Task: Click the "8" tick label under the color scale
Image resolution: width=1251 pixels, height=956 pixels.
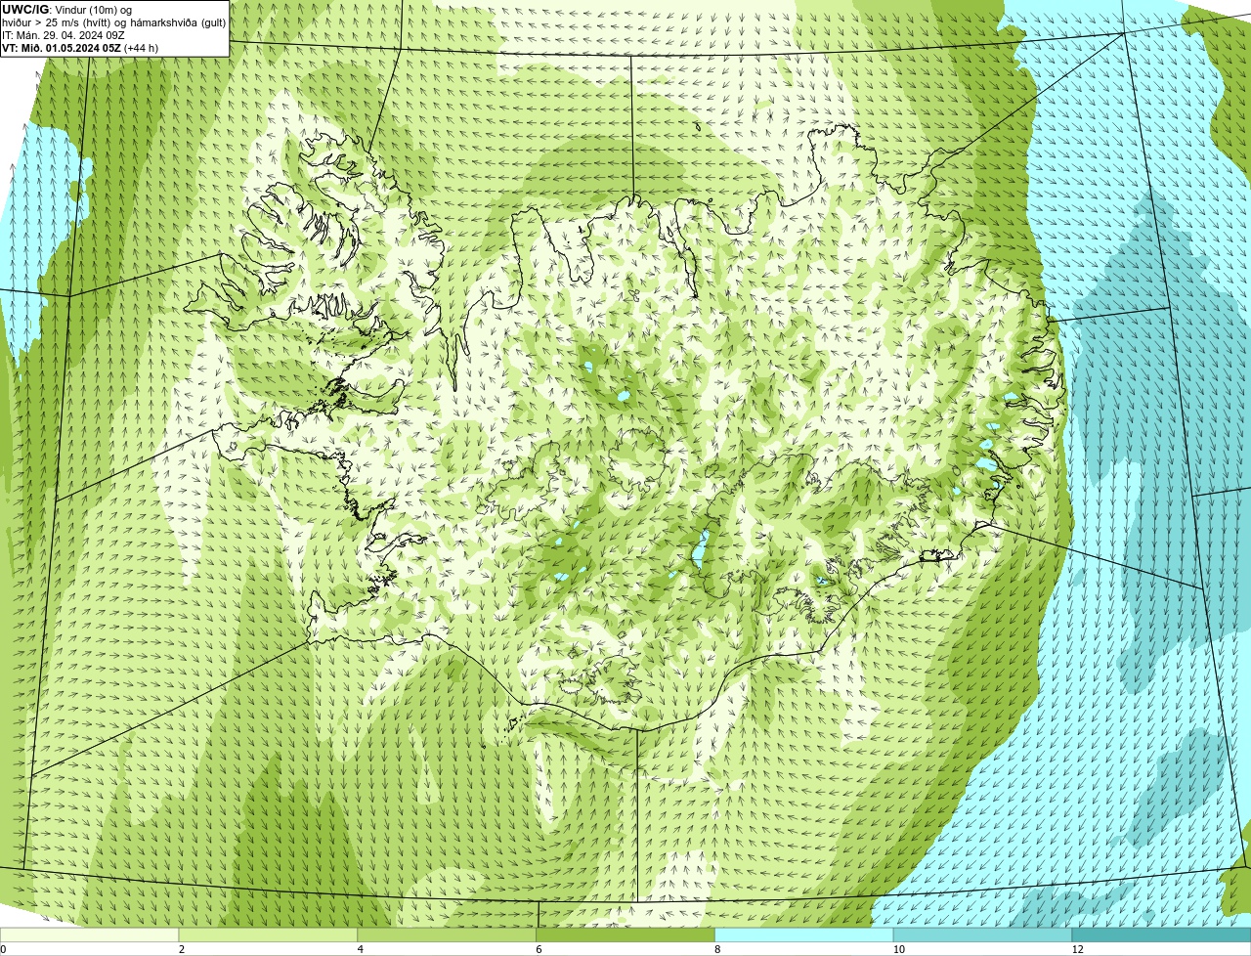Action: click(717, 949)
